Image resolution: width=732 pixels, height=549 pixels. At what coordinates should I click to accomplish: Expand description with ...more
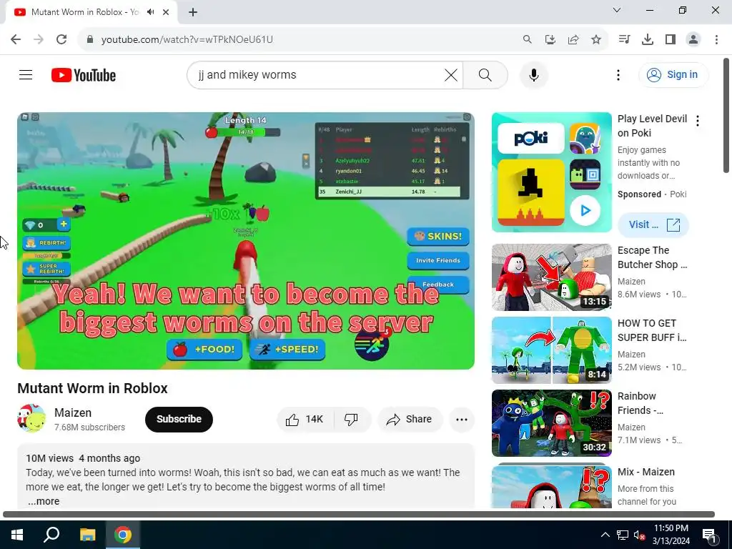click(x=44, y=501)
